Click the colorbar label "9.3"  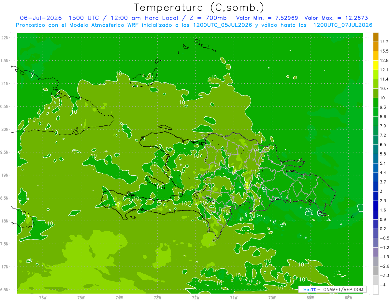click(x=383, y=107)
